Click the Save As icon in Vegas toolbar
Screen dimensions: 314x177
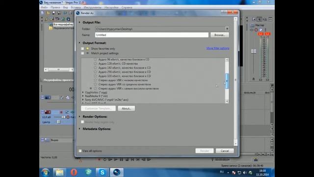point(59,13)
